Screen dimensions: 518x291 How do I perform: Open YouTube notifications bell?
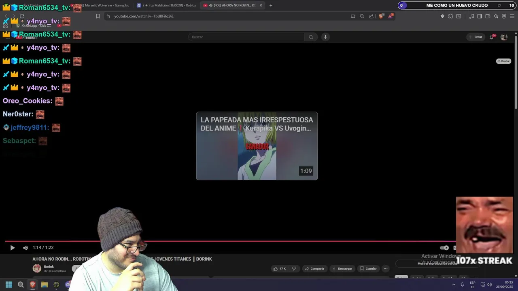click(x=492, y=37)
